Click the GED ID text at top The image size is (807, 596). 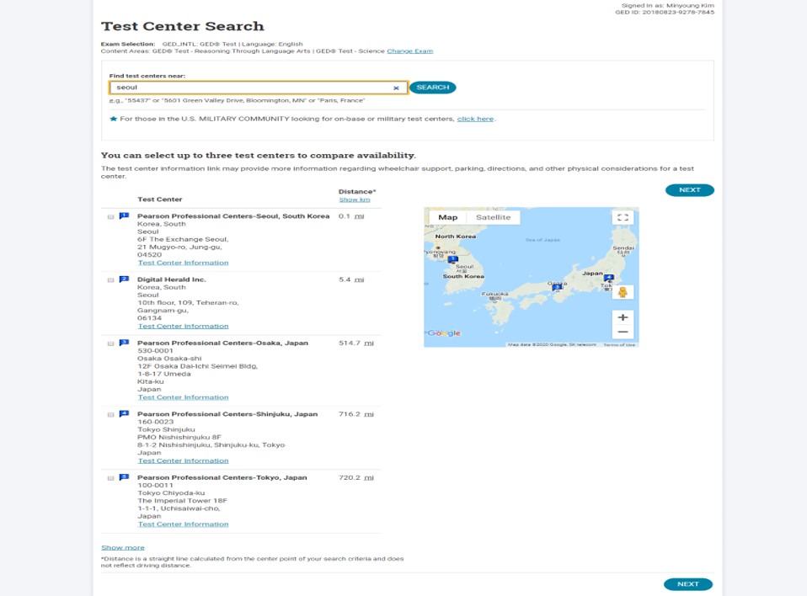665,13
